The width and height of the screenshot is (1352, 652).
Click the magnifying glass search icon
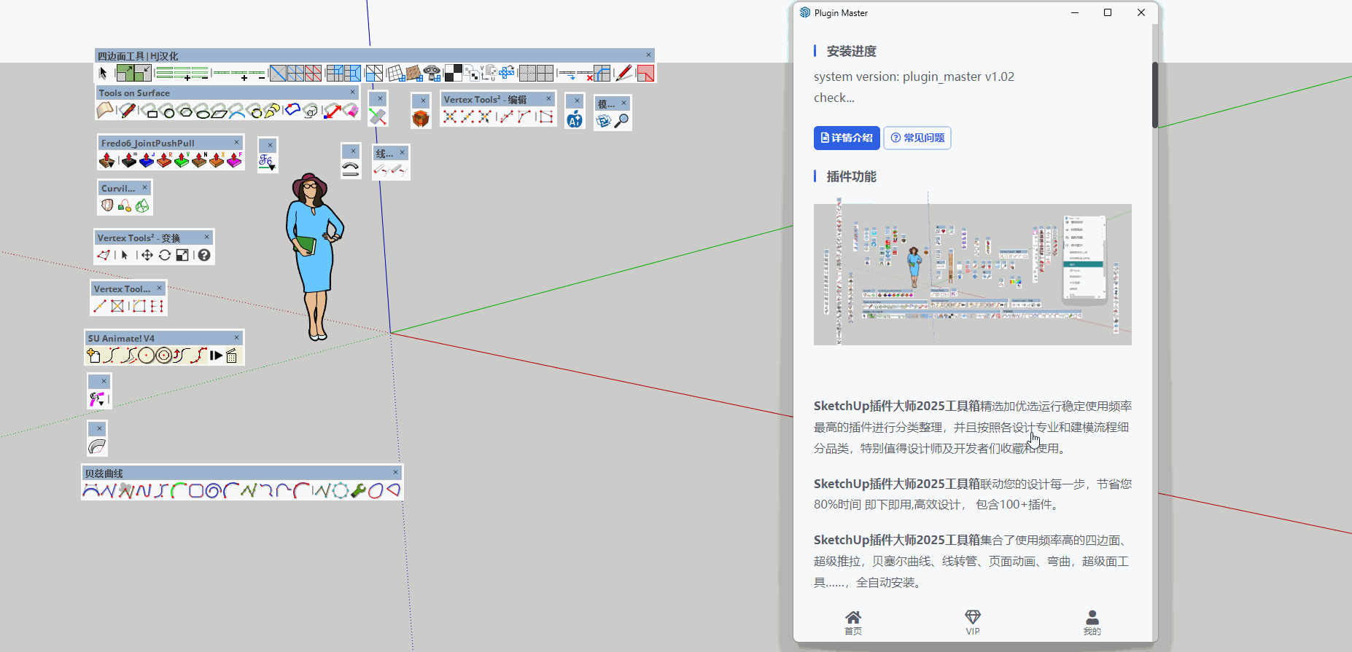622,121
